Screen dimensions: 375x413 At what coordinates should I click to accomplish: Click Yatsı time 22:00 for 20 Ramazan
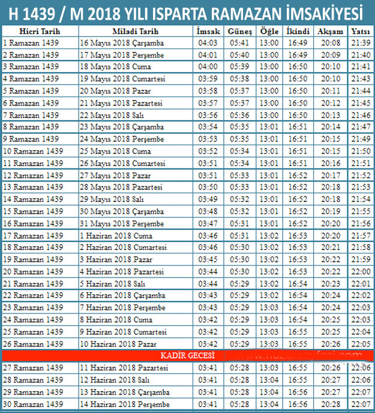[360, 272]
